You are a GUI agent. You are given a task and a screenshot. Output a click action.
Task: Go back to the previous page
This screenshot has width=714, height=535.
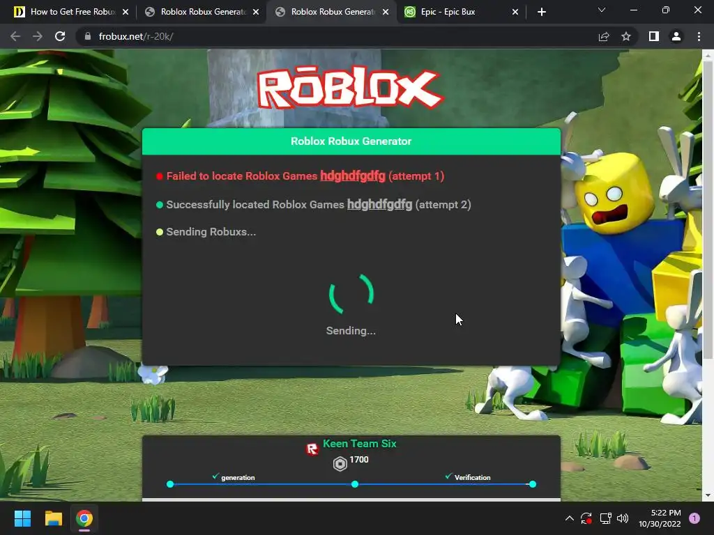[x=15, y=36]
